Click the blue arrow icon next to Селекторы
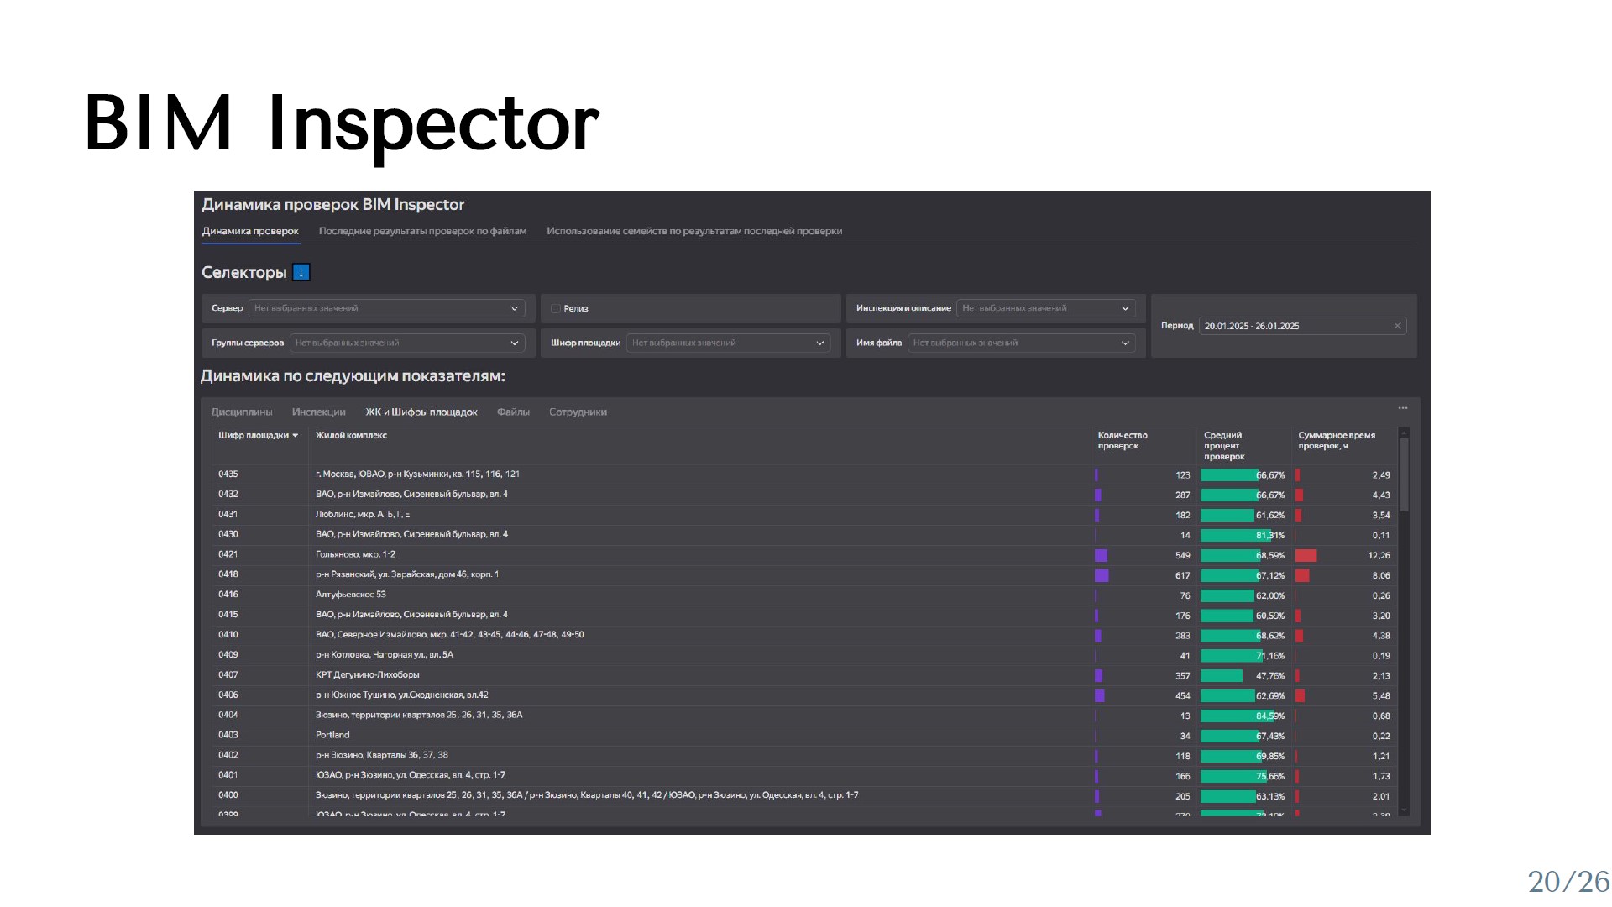Image resolution: width=1612 pixels, height=907 pixels. click(x=301, y=272)
